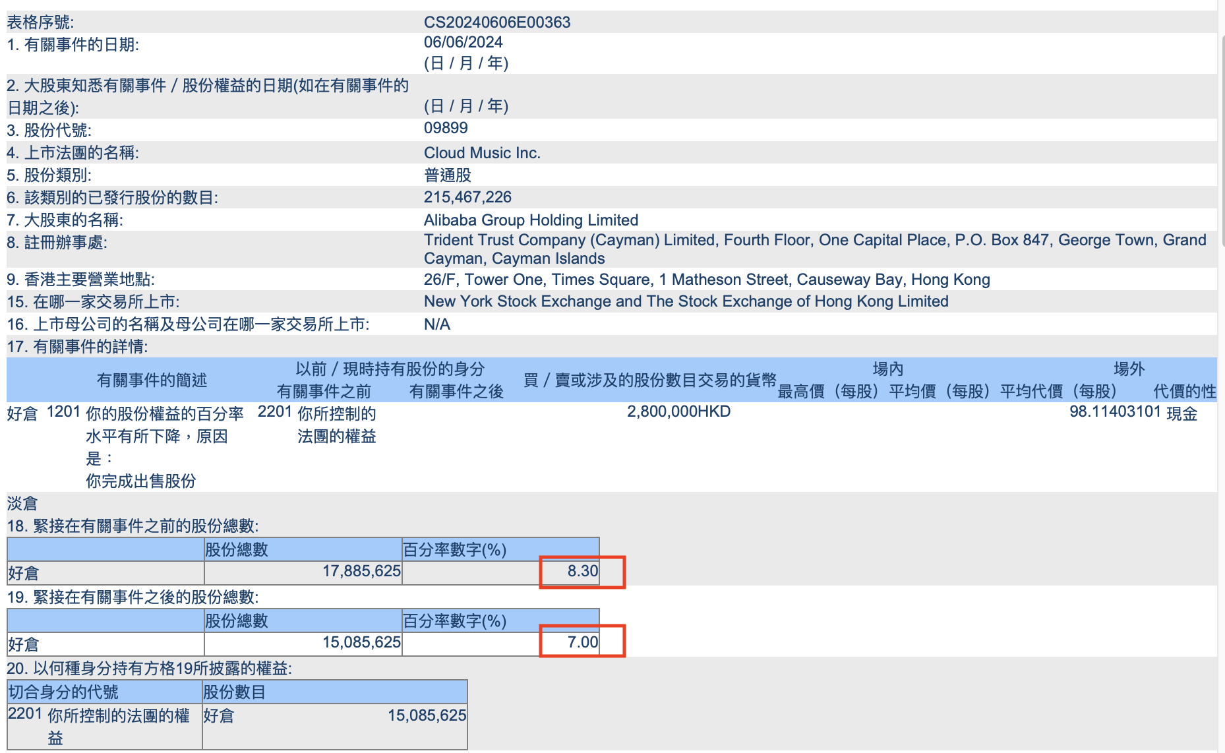Screen dimensions: 1225x753
Task: Select the "現金" consideration type
Action: click(1181, 413)
